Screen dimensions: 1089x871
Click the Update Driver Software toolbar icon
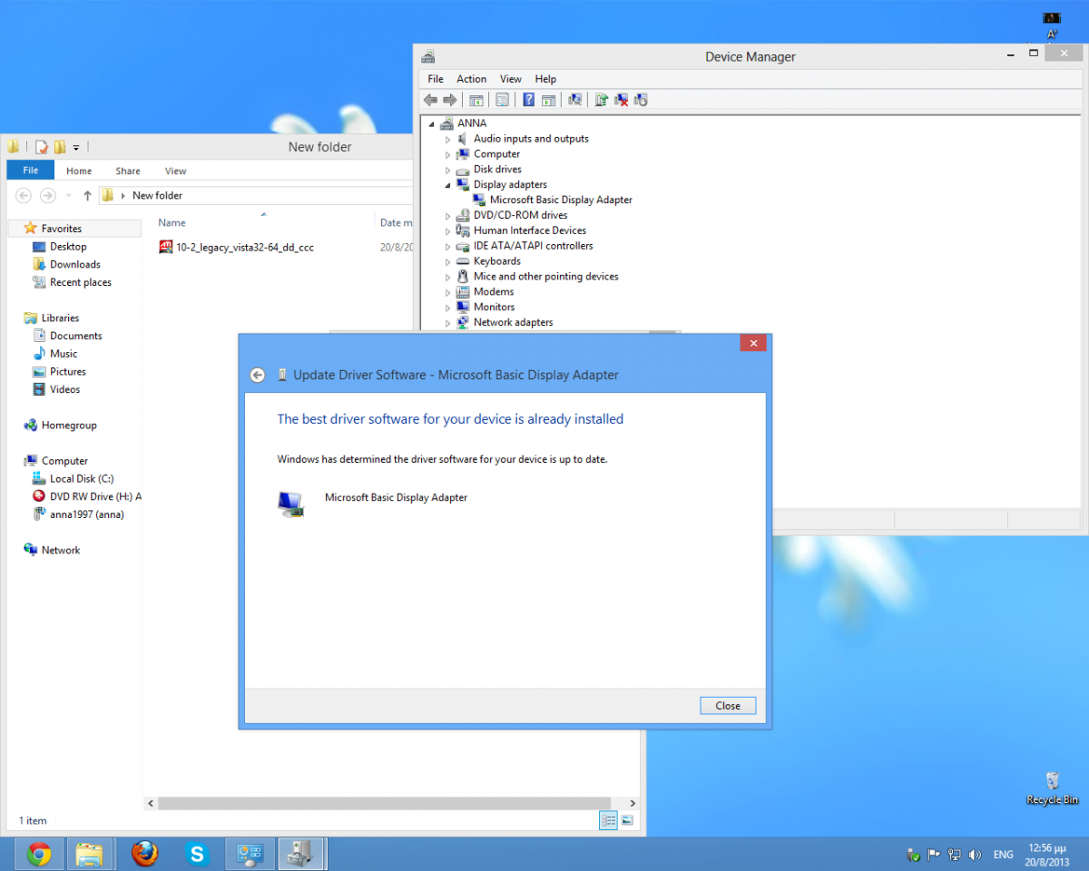point(602,100)
